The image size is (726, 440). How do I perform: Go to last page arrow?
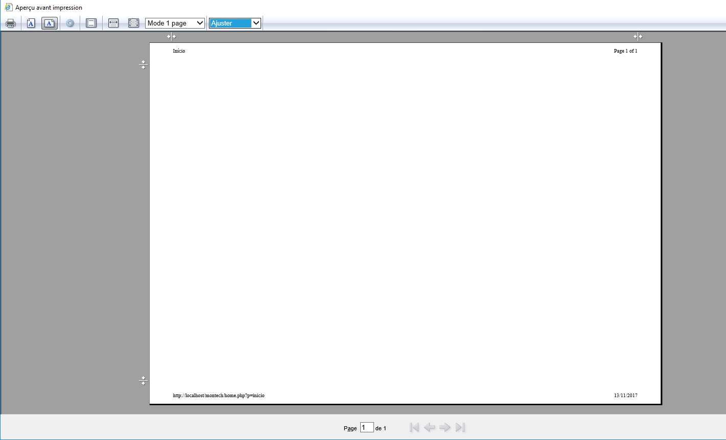click(x=460, y=427)
